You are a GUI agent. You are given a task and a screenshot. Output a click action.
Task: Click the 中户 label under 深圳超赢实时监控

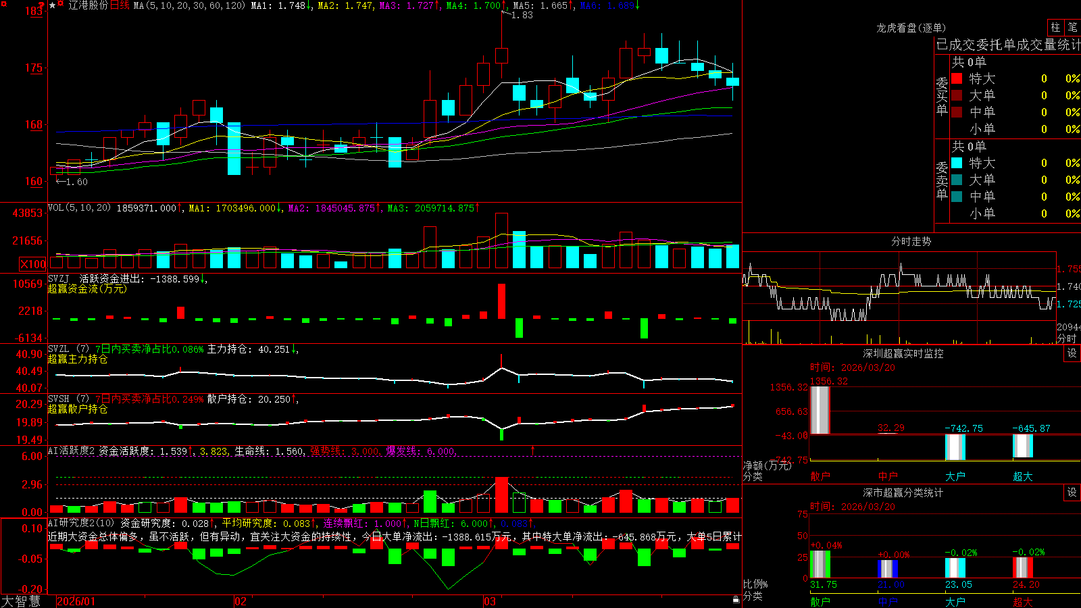click(x=888, y=476)
